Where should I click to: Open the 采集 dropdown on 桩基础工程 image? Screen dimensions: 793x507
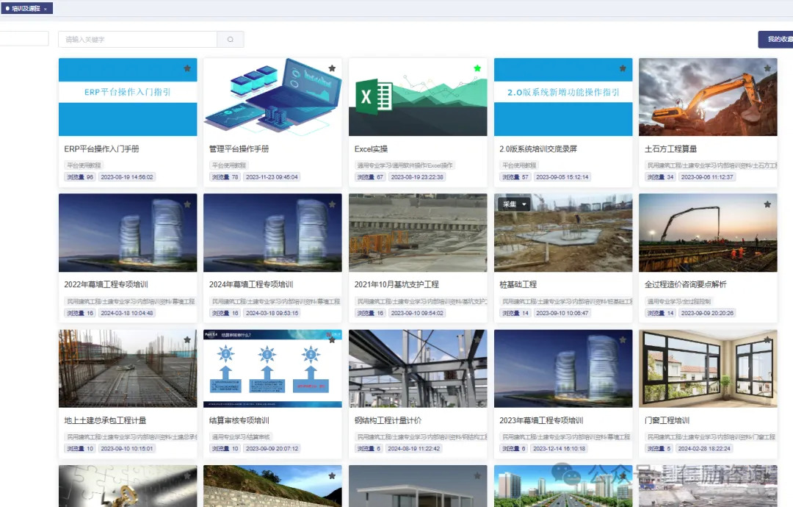514,204
